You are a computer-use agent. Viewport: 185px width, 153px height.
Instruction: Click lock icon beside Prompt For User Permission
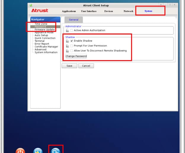click(x=67, y=46)
